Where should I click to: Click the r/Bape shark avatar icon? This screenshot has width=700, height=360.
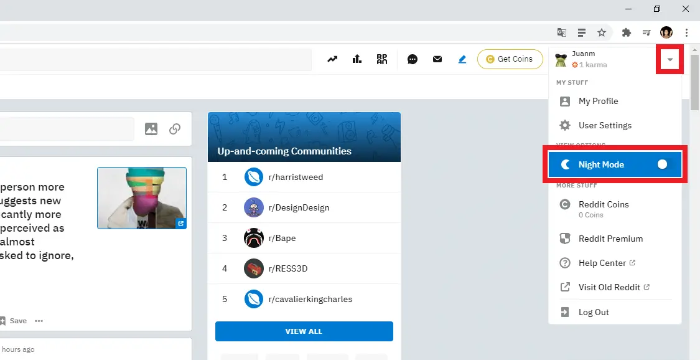click(x=254, y=238)
